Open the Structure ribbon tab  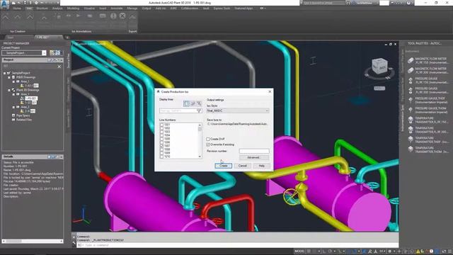(x=42, y=8)
